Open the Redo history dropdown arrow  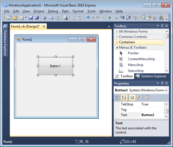103,18
